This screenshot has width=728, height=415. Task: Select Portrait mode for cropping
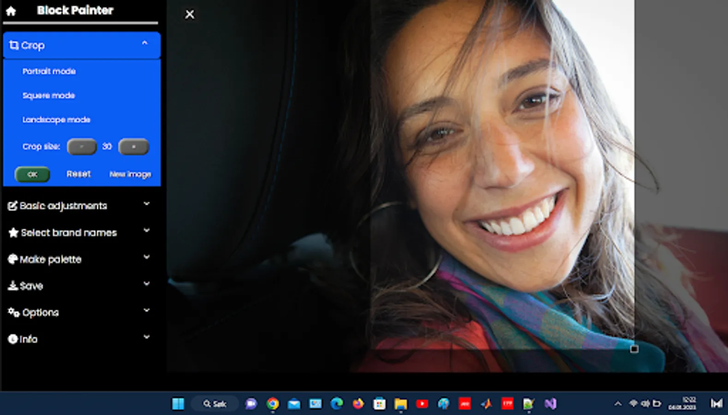click(49, 71)
